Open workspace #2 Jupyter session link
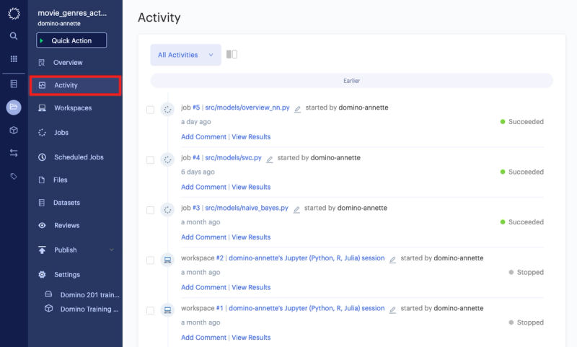 [307, 258]
